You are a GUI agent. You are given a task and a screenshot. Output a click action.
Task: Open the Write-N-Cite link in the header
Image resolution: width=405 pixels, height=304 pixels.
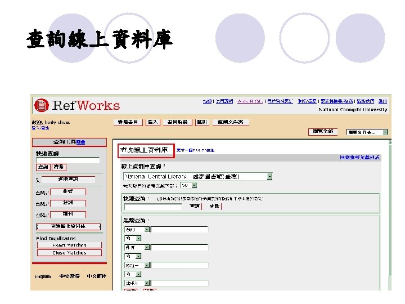click(x=250, y=101)
